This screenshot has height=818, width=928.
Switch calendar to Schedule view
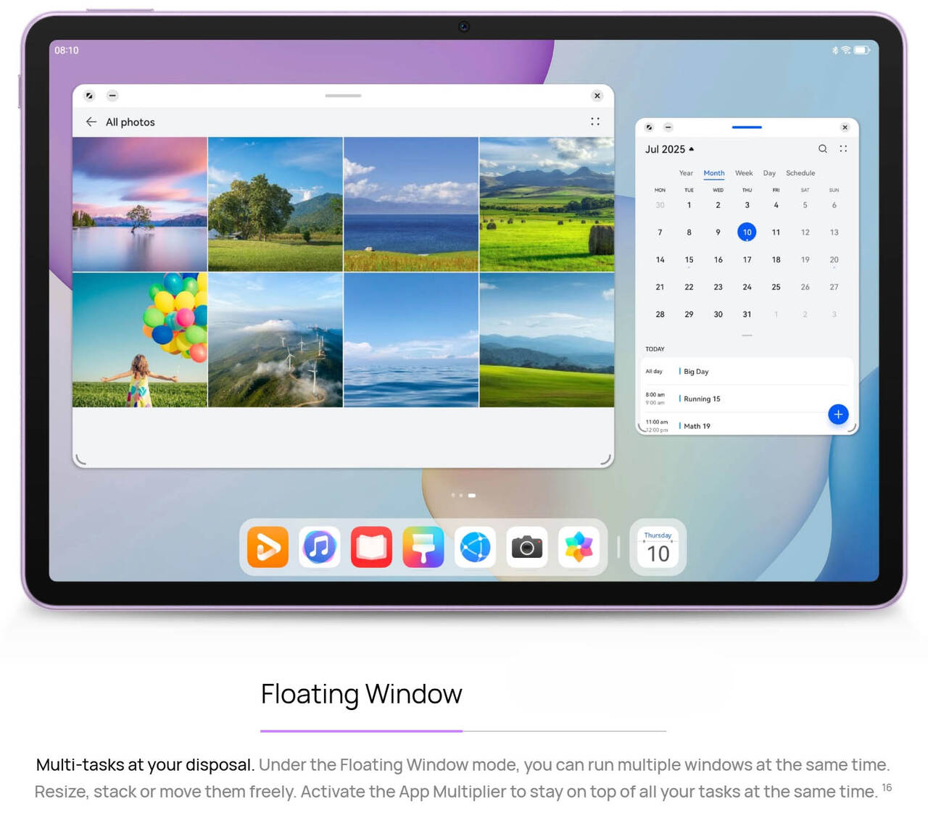(800, 173)
